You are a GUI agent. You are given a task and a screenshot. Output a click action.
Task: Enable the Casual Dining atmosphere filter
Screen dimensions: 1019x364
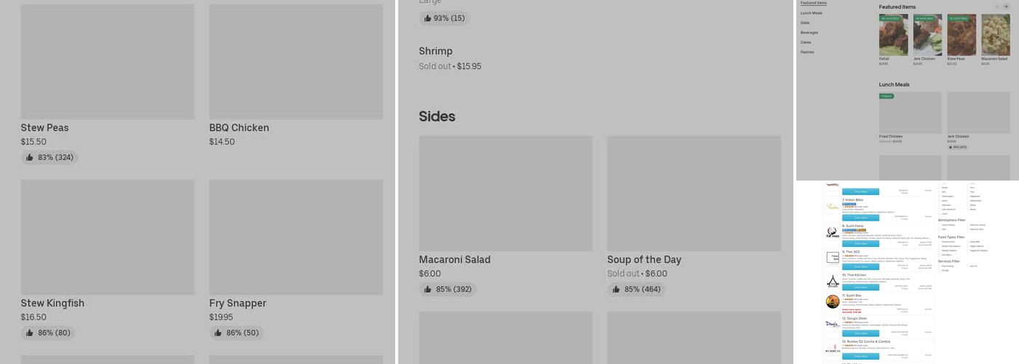(940, 225)
